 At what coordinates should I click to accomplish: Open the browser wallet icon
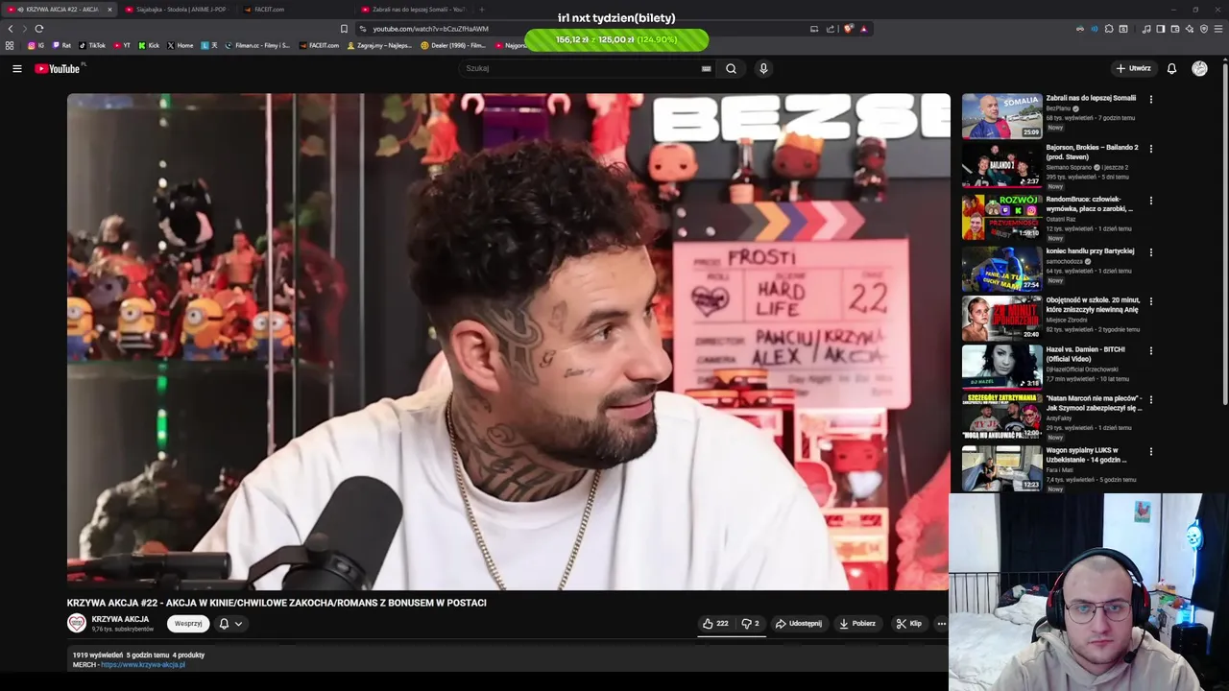click(x=1175, y=29)
